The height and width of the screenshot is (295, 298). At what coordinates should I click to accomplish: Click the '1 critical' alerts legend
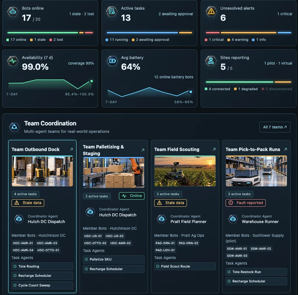pos(214,40)
